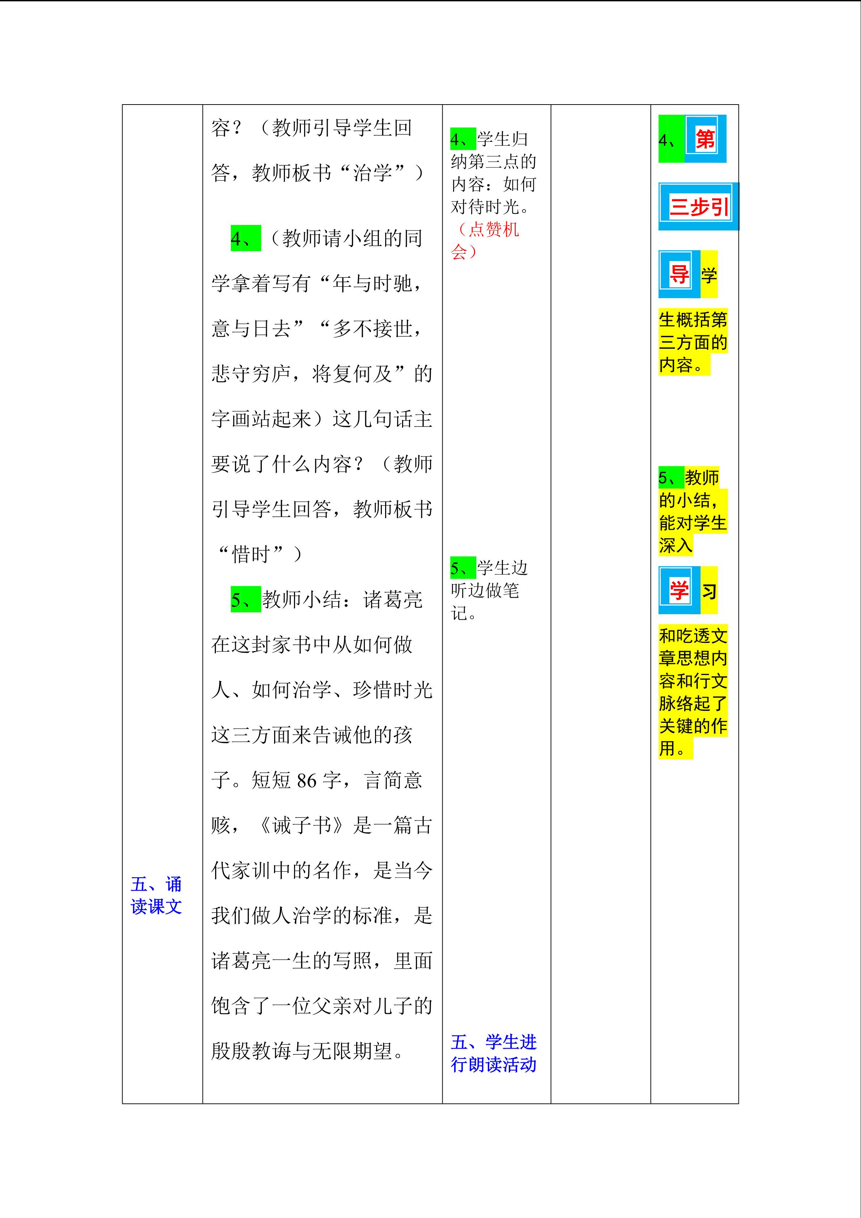
Task: Select the line "子。短短 86 字，言简意"
Action: coord(316,780)
